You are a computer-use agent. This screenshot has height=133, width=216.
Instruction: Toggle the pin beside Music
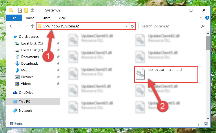58,70
